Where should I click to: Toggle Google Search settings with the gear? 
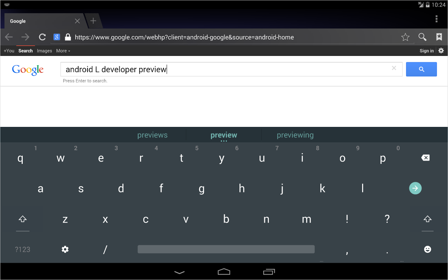[441, 50]
